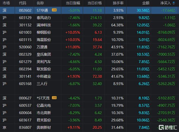Sort table by 当日涨幅 column header

pos(73,3)
